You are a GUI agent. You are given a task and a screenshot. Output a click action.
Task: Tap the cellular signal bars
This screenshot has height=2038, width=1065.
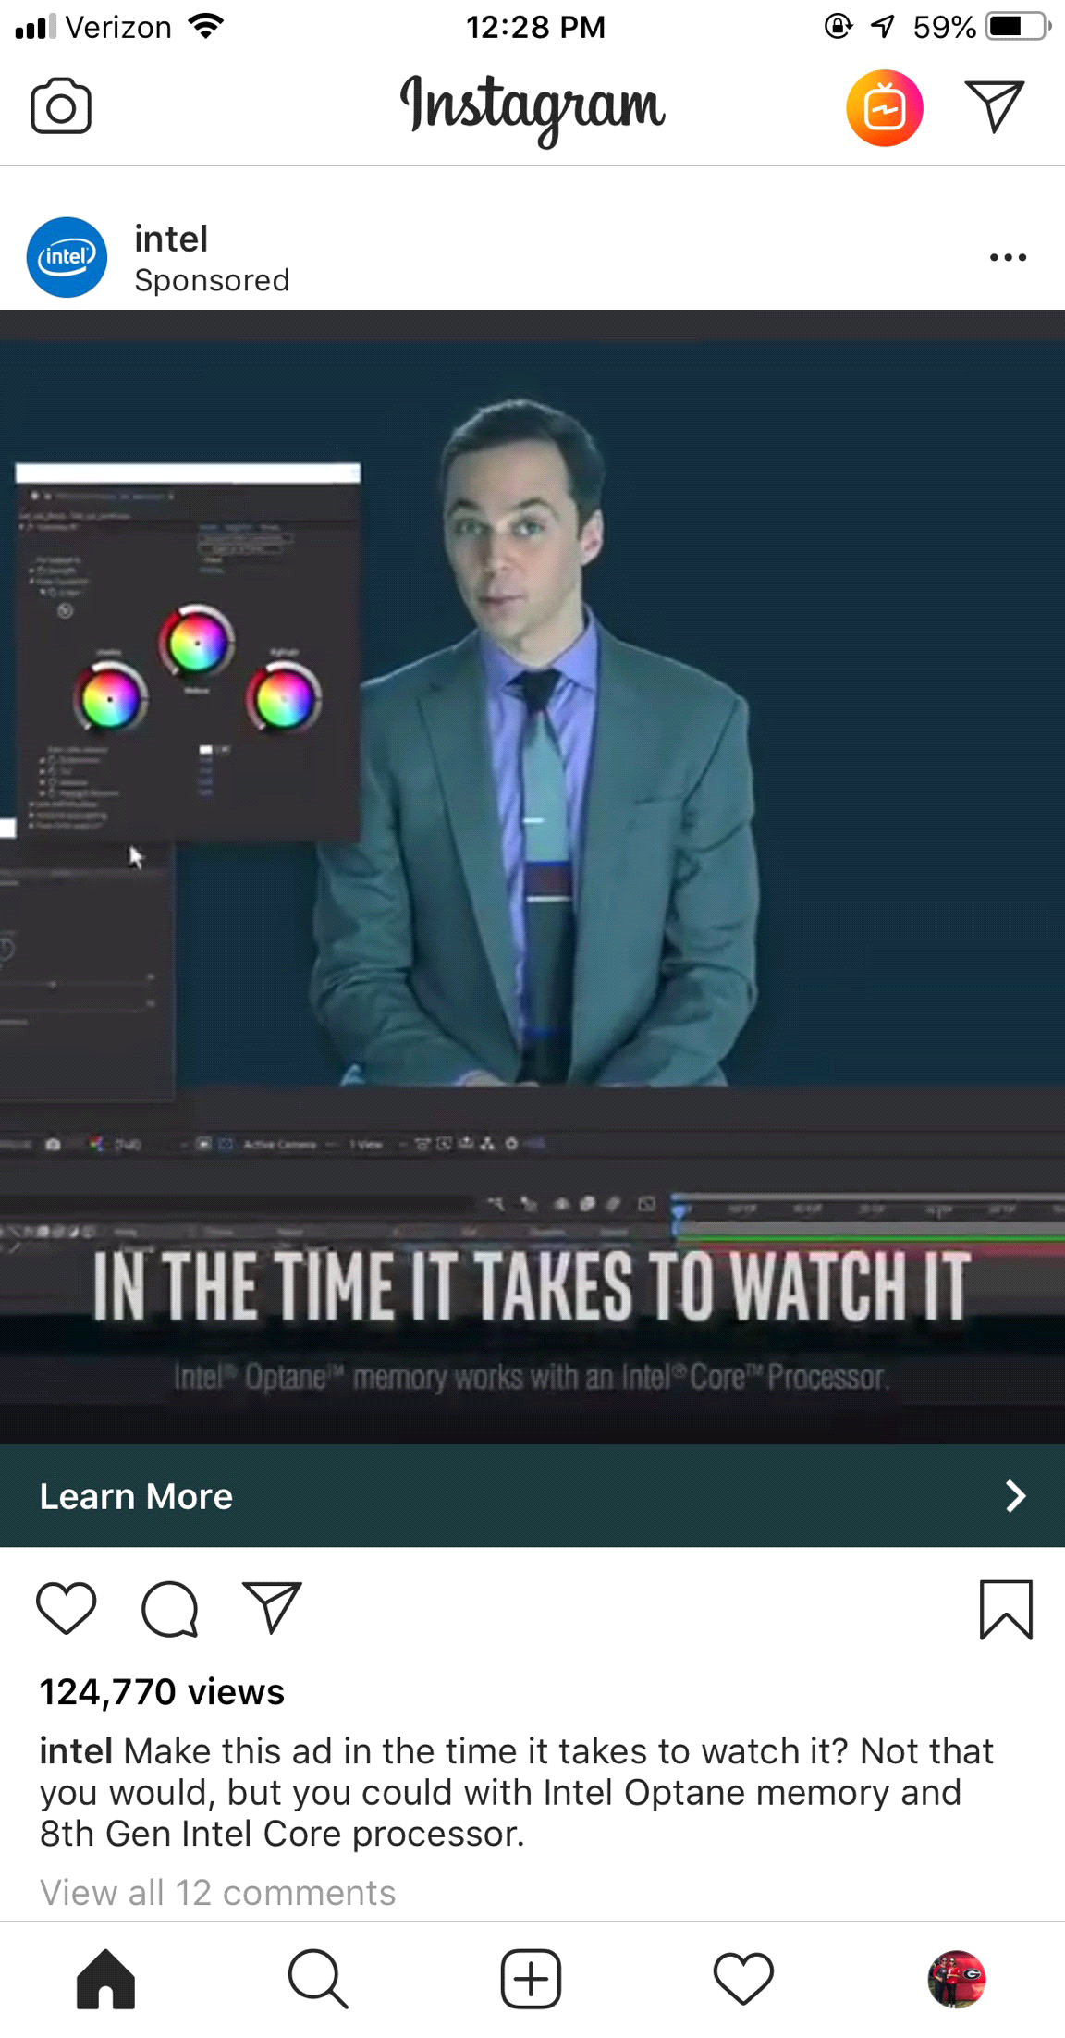pyautogui.click(x=35, y=26)
